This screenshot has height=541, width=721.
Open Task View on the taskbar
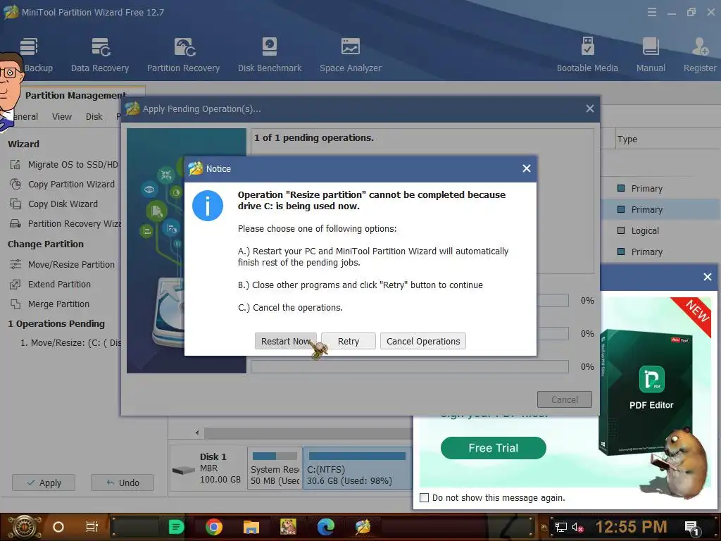coord(92,527)
